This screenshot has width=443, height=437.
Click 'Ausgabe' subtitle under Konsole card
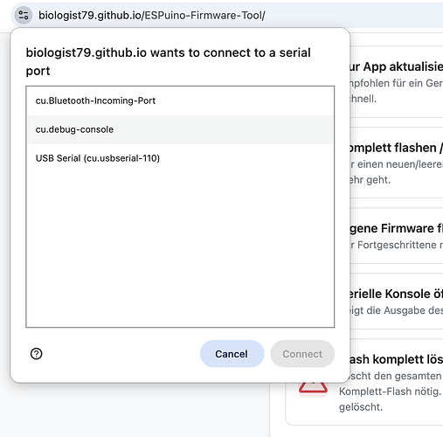click(x=406, y=310)
